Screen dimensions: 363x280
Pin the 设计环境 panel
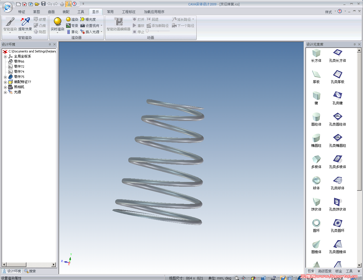pyautogui.click(x=50, y=44)
